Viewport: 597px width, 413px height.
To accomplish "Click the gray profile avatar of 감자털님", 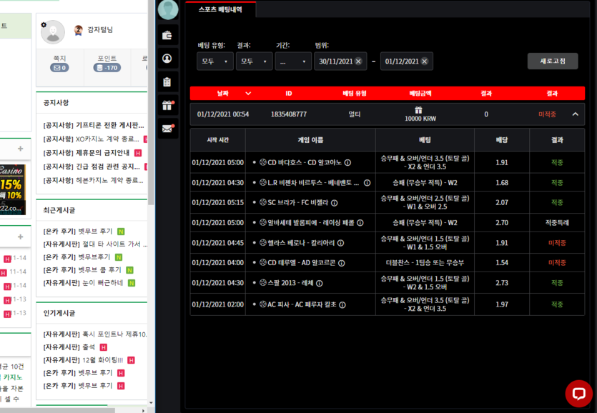I will [x=53, y=32].
